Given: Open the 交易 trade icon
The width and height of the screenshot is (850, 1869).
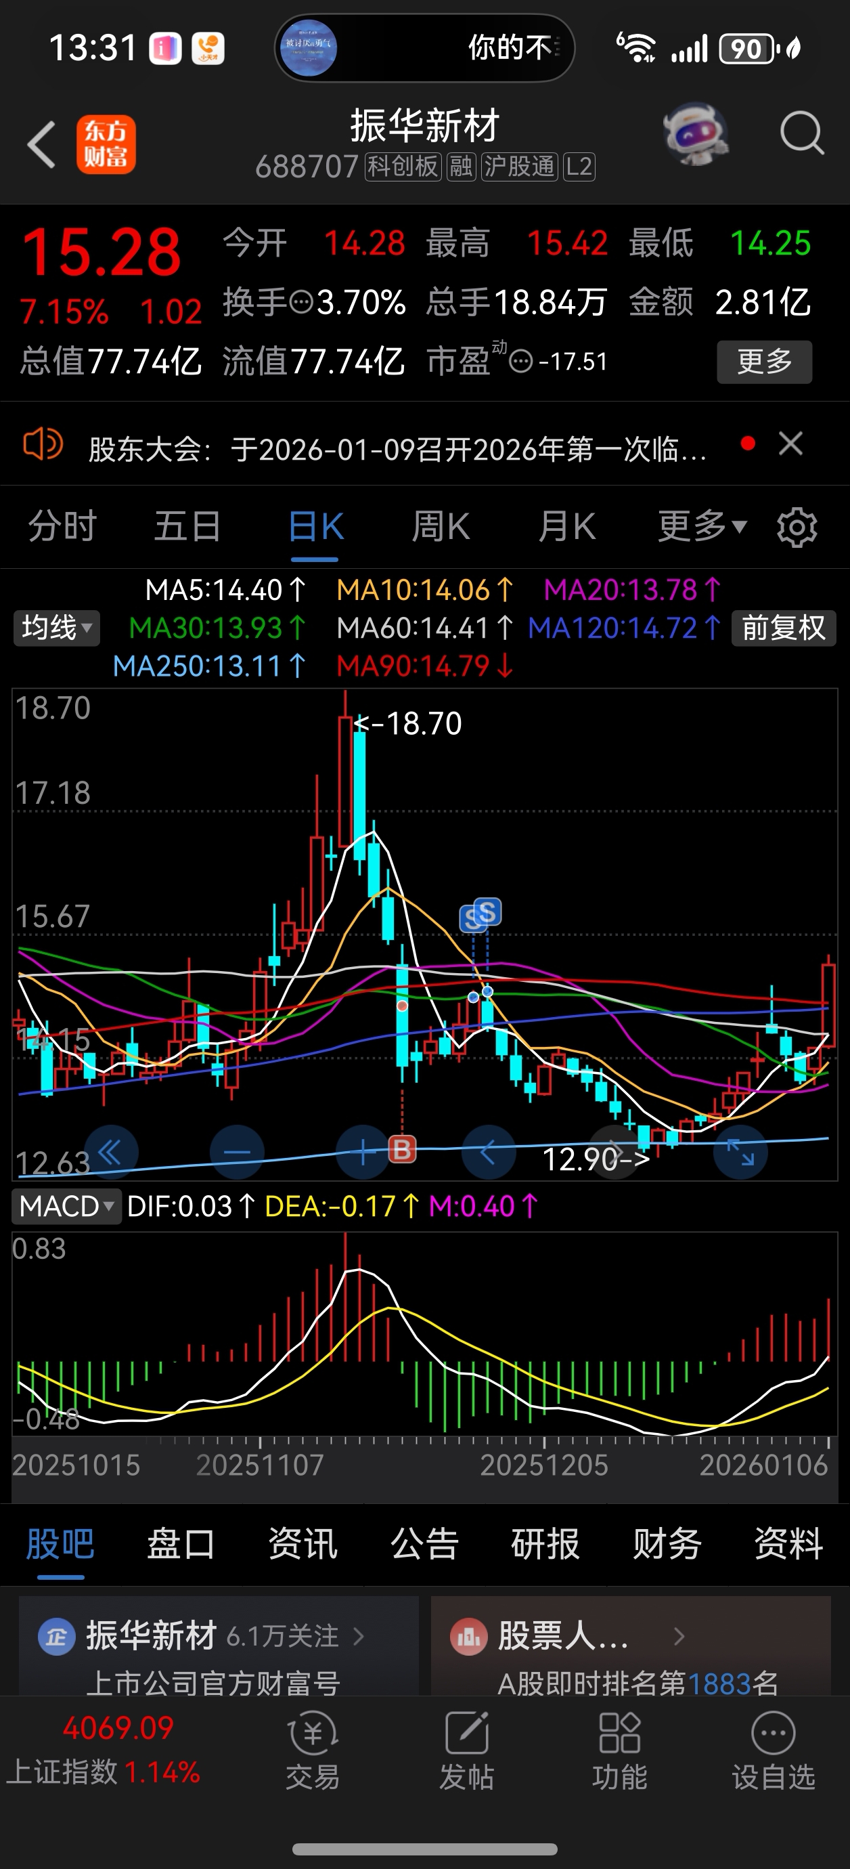Looking at the screenshot, I should point(313,1753).
